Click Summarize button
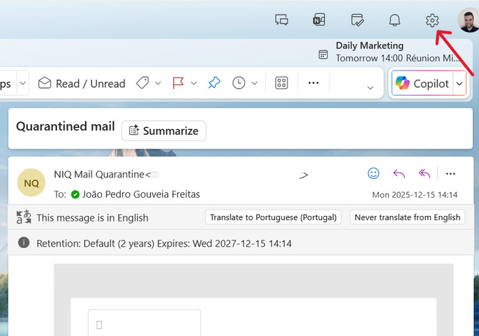Image resolution: width=479 pixels, height=336 pixels. (163, 131)
